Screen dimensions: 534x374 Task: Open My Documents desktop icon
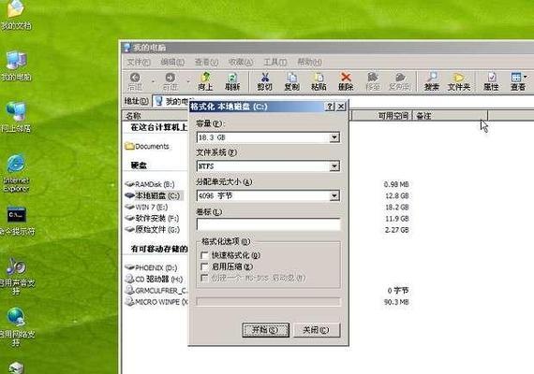16,14
